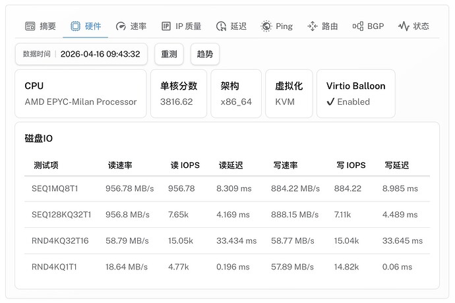Click the 趋势 trend button
This screenshot has width=455, height=303.
click(x=205, y=54)
